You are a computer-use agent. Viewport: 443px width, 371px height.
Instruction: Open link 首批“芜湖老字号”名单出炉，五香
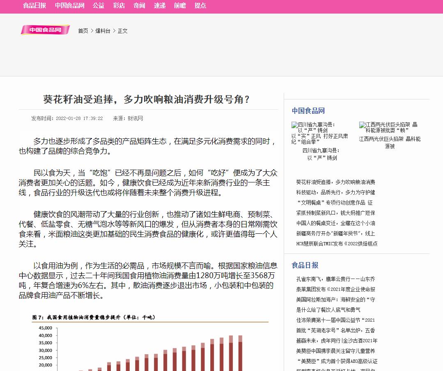click(x=335, y=330)
